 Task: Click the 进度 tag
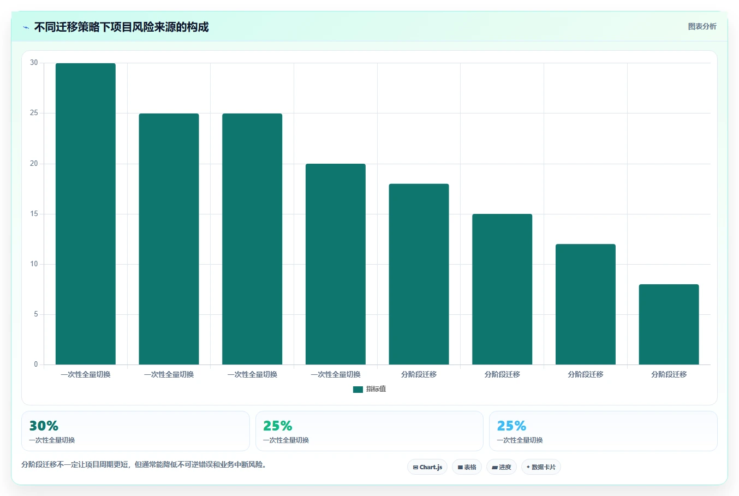tap(502, 467)
